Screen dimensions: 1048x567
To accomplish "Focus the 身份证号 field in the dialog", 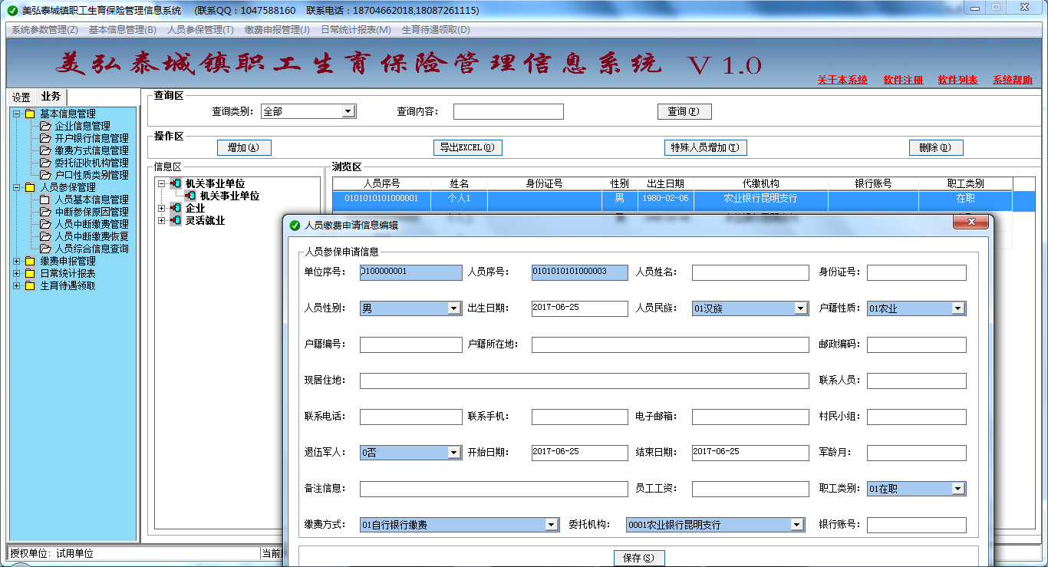I will [917, 272].
